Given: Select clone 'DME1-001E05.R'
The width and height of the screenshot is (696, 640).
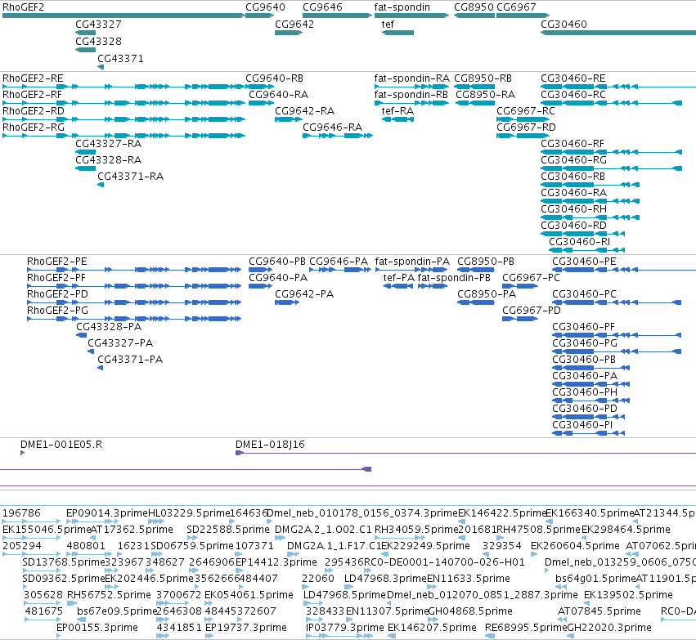Looking at the screenshot, I should pos(61,445).
